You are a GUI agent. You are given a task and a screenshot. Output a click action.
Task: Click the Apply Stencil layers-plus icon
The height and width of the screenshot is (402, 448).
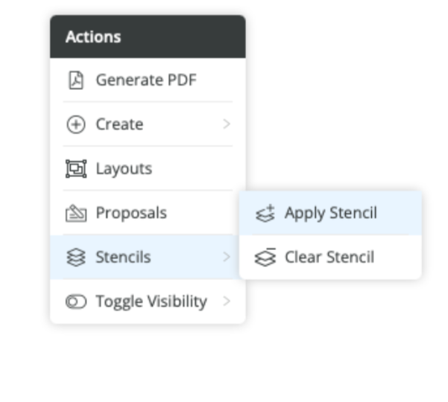coord(265,214)
